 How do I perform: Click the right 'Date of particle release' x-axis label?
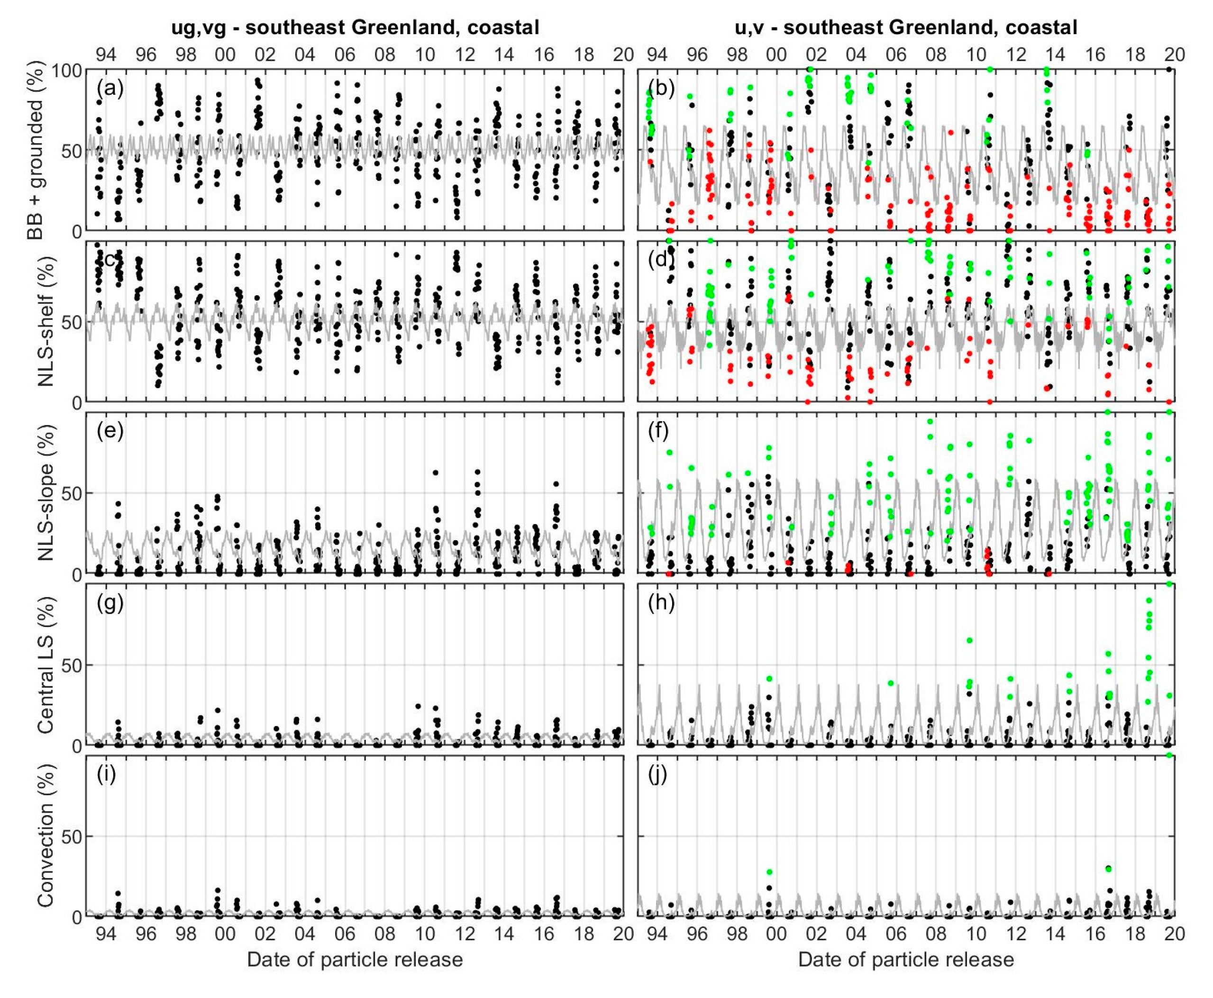(906, 960)
